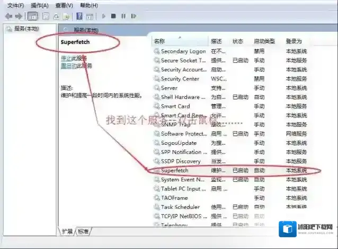Open the 操作(A) menu

[x=39, y=5]
